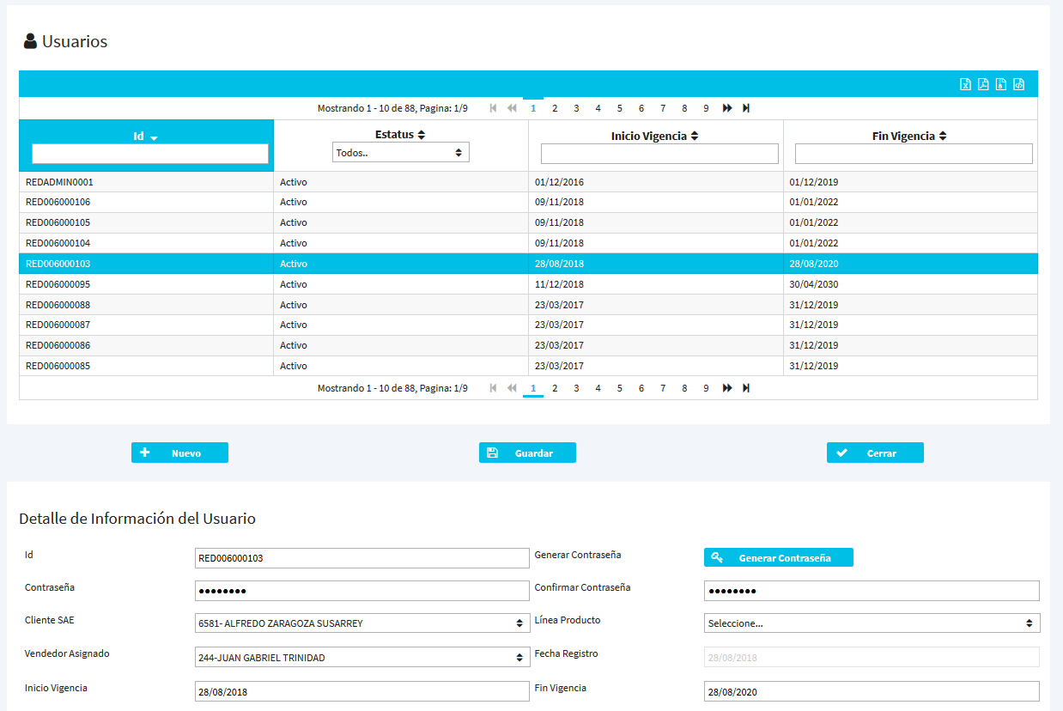Image resolution: width=1063 pixels, height=711 pixels.
Task: Go to next page in bottom paginator
Action: tap(727, 388)
